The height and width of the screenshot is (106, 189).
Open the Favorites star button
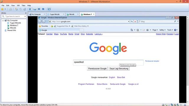43,26
